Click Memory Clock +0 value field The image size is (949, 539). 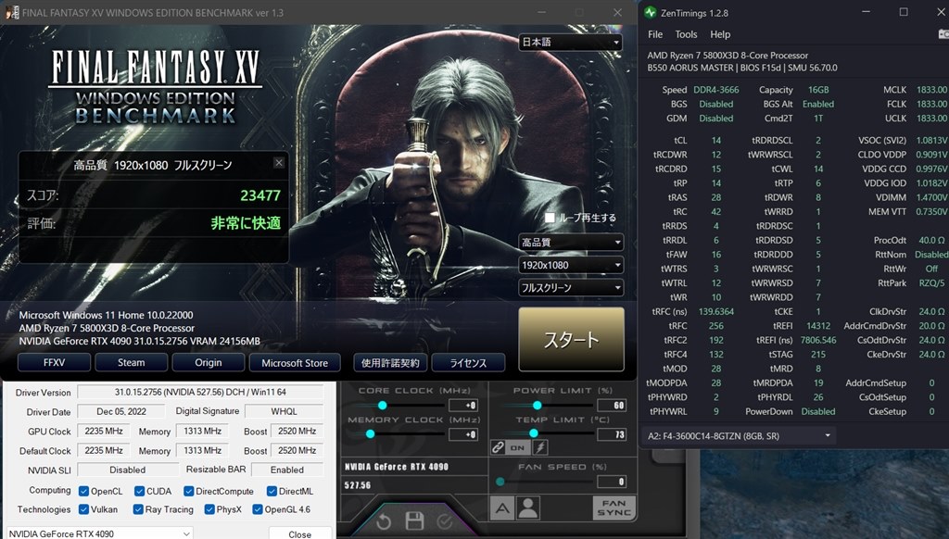(x=463, y=434)
